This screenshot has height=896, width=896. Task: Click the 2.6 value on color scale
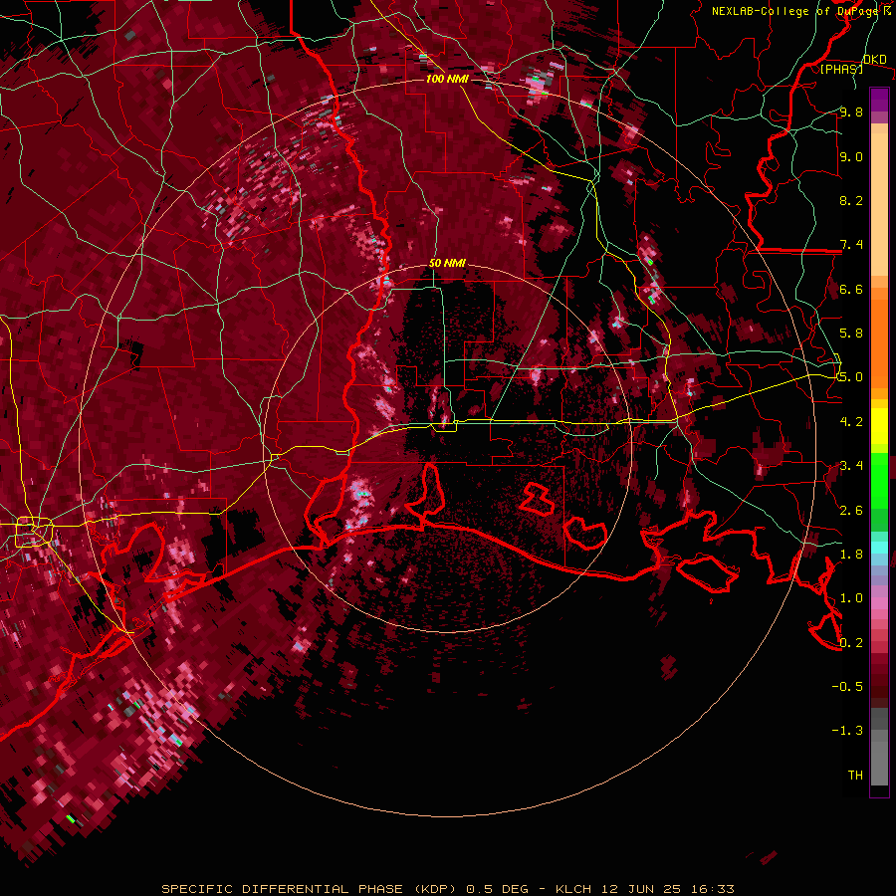pos(851,511)
